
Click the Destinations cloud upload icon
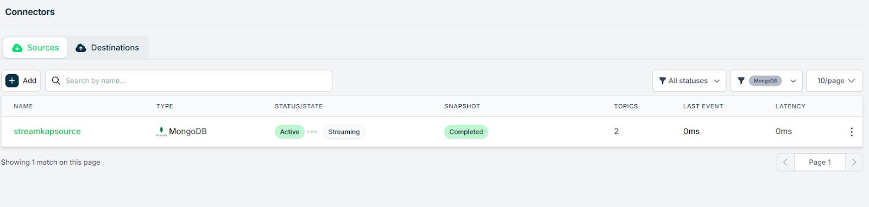tap(81, 48)
